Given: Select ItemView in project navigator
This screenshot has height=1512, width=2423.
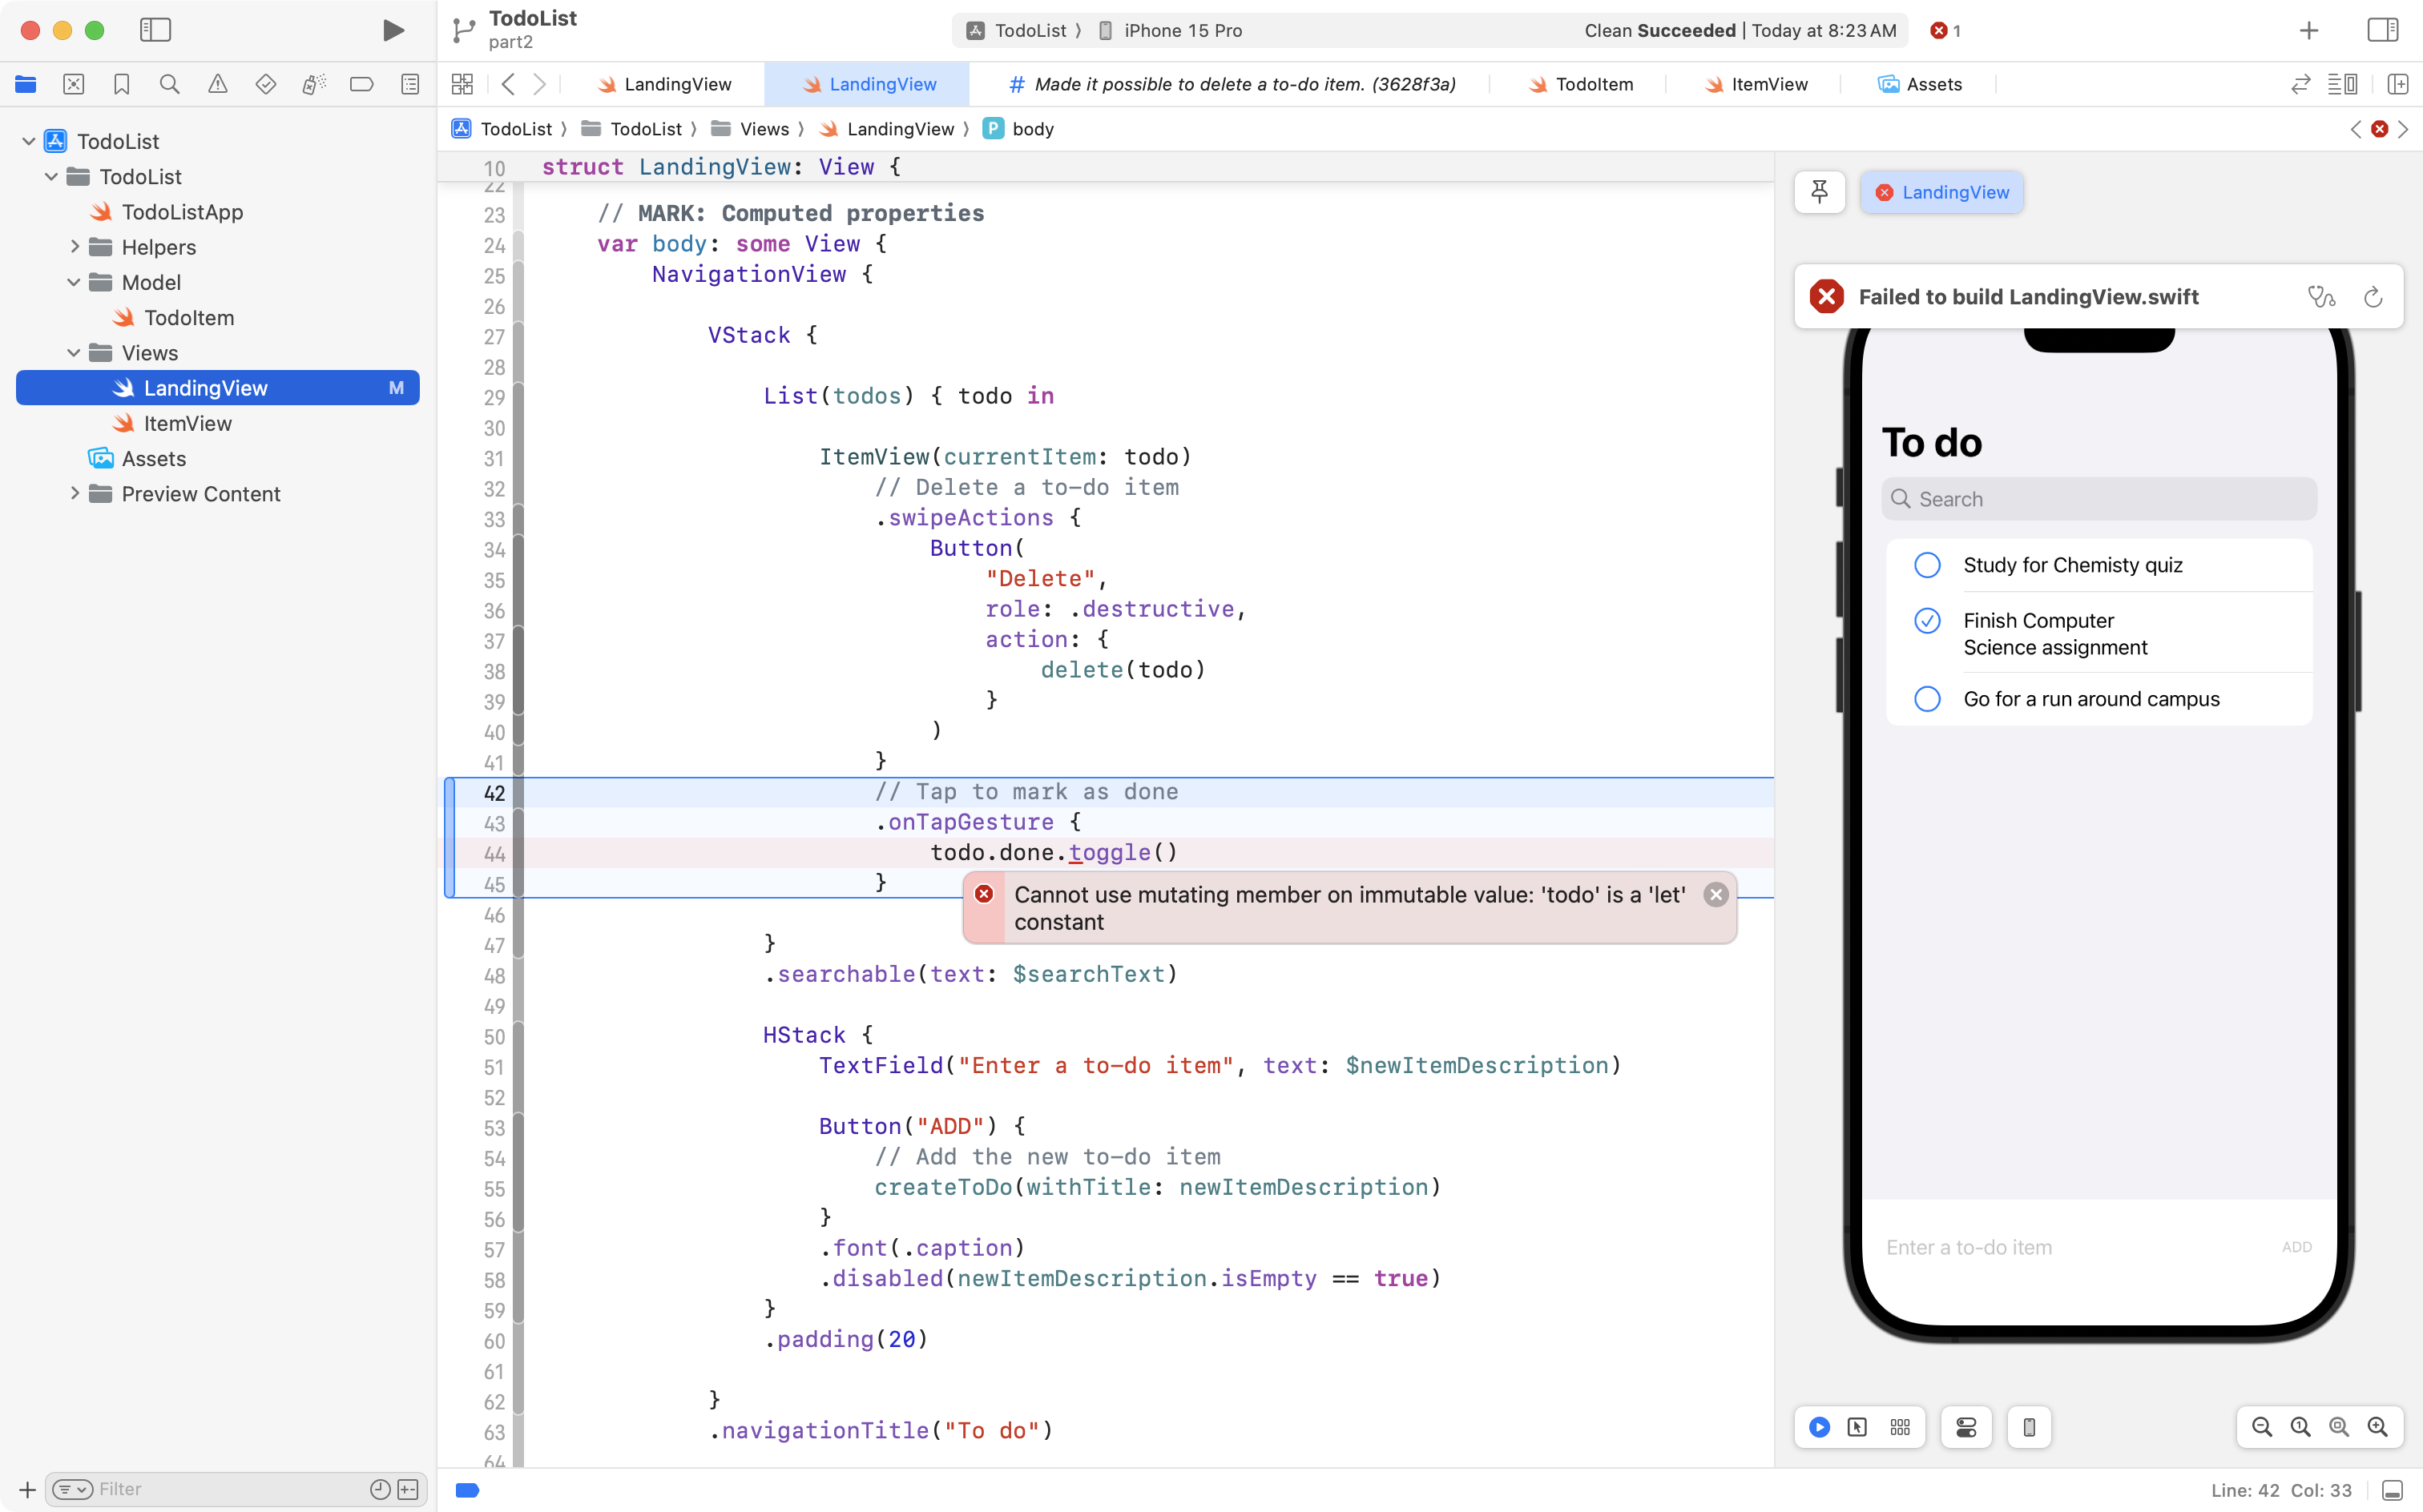Looking at the screenshot, I should [x=187, y=423].
